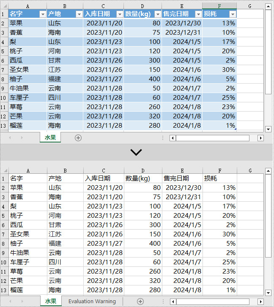Open the 名字 column filter dropdown
Viewport: 274px width, 307px height.
(x=43, y=14)
